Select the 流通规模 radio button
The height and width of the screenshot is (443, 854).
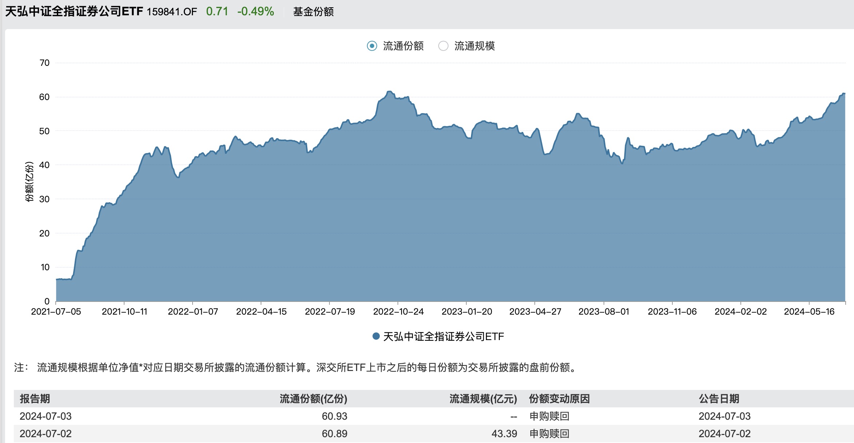(443, 46)
